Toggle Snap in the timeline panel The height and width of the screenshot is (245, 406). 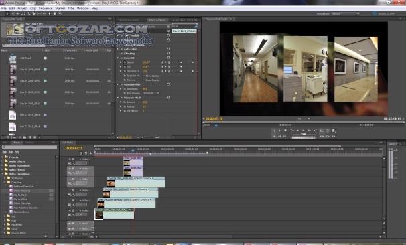pyautogui.click(x=81, y=153)
